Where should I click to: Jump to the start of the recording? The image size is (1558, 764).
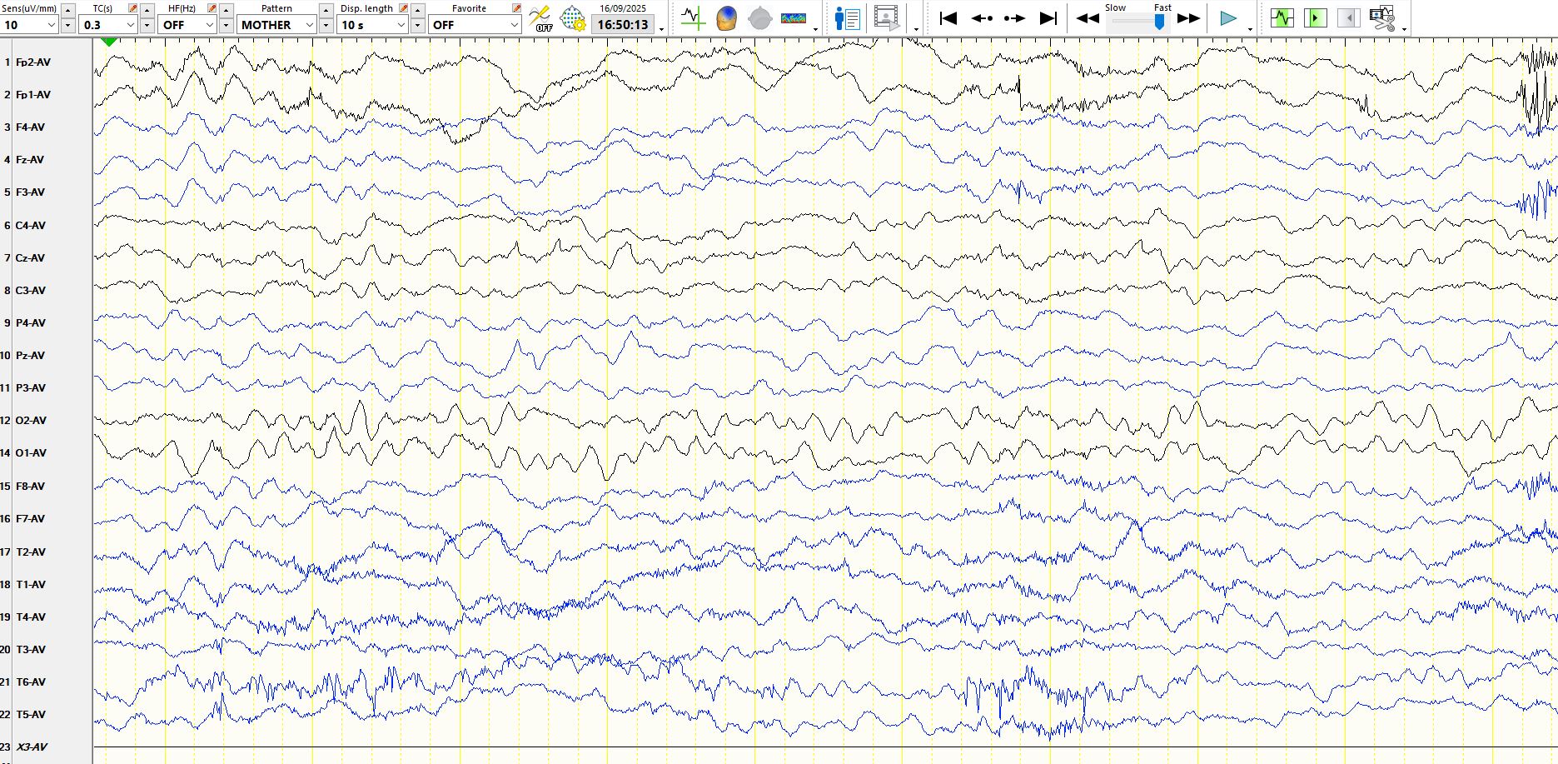948,18
